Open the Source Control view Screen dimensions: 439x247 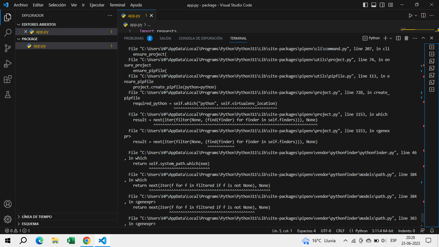tap(8, 48)
